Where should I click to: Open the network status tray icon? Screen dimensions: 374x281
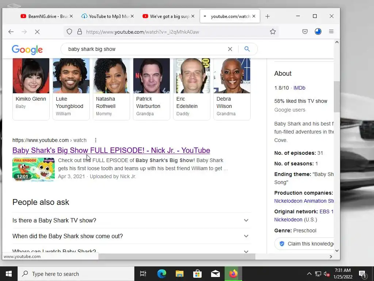coord(318,274)
